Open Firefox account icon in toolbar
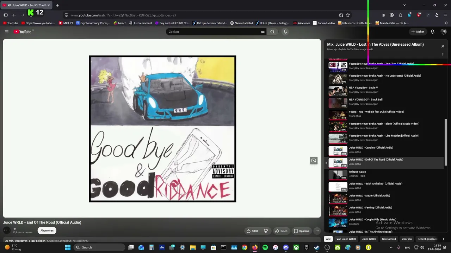This screenshot has height=253, width=451. click(392, 15)
